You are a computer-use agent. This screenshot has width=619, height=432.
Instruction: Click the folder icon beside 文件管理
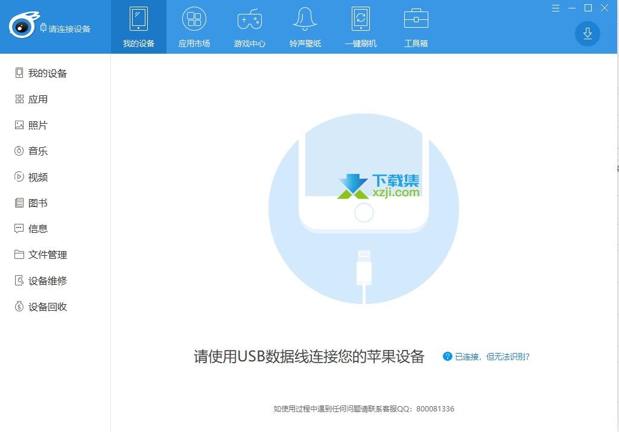pyautogui.click(x=19, y=254)
